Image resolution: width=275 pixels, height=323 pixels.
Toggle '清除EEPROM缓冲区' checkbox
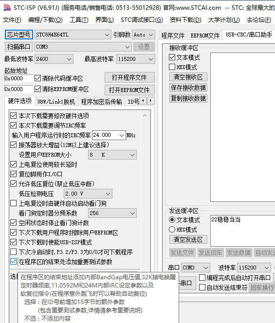[38, 89]
